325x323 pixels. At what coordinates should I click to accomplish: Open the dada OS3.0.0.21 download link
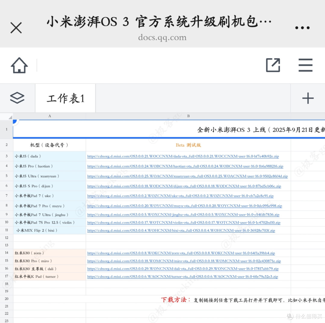183,156
